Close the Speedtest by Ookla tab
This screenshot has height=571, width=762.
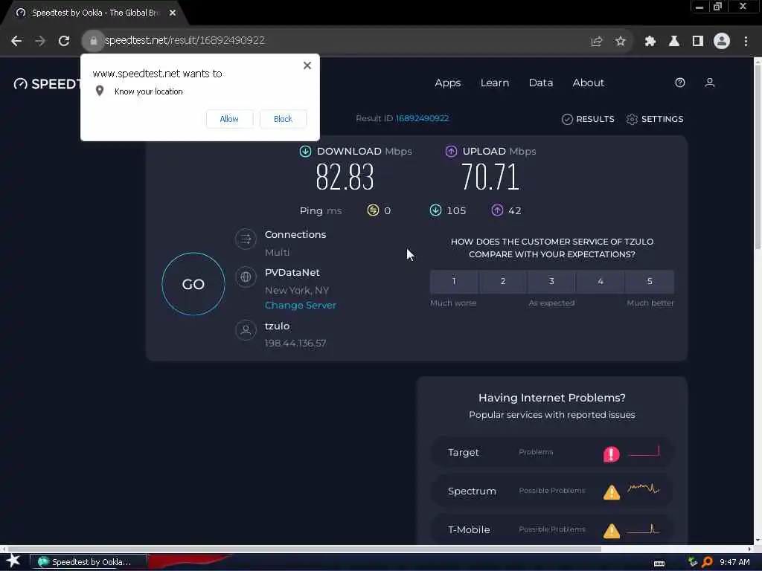point(173,13)
